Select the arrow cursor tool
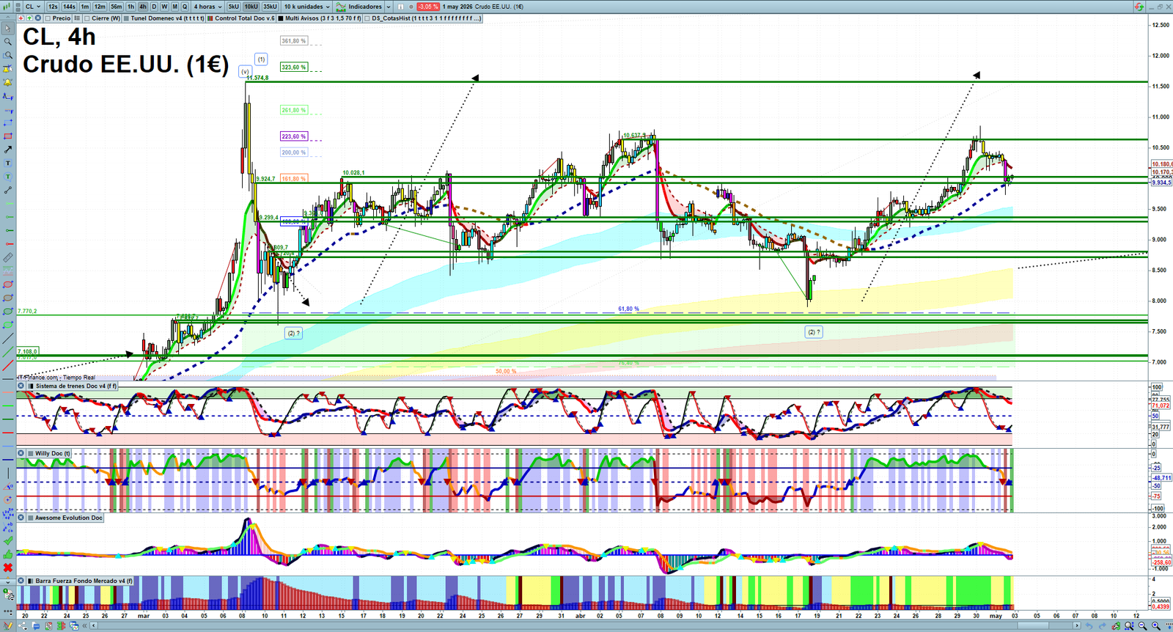Screen dimensions: 1173x632 pyautogui.click(x=8, y=29)
